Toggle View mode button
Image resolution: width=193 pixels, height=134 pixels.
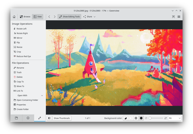[38, 17]
